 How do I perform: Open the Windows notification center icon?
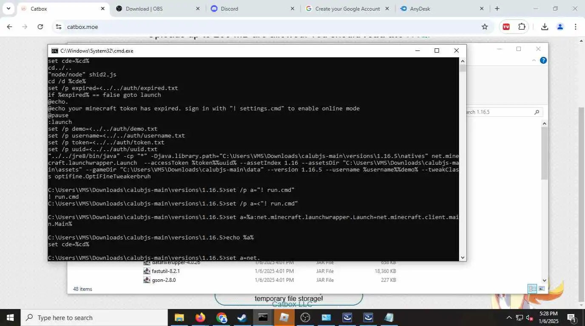click(x=572, y=318)
